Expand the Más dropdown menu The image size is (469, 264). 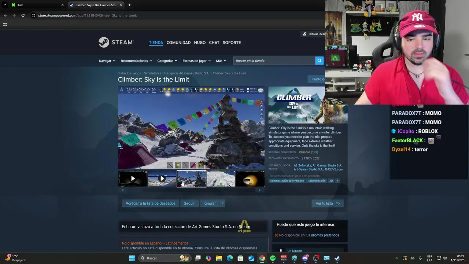tap(221, 60)
